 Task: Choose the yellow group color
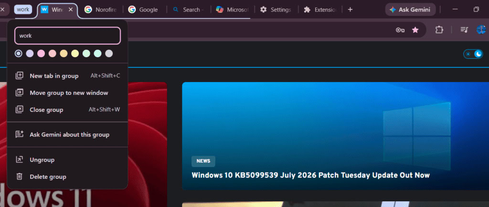coord(75,53)
